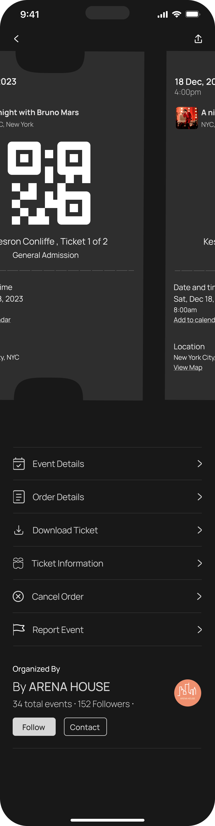Expand the Event Details chevron
The width and height of the screenshot is (215, 826).
(200, 464)
